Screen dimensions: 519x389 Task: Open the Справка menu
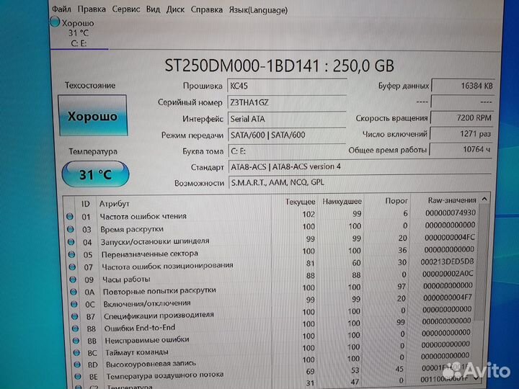point(207,10)
